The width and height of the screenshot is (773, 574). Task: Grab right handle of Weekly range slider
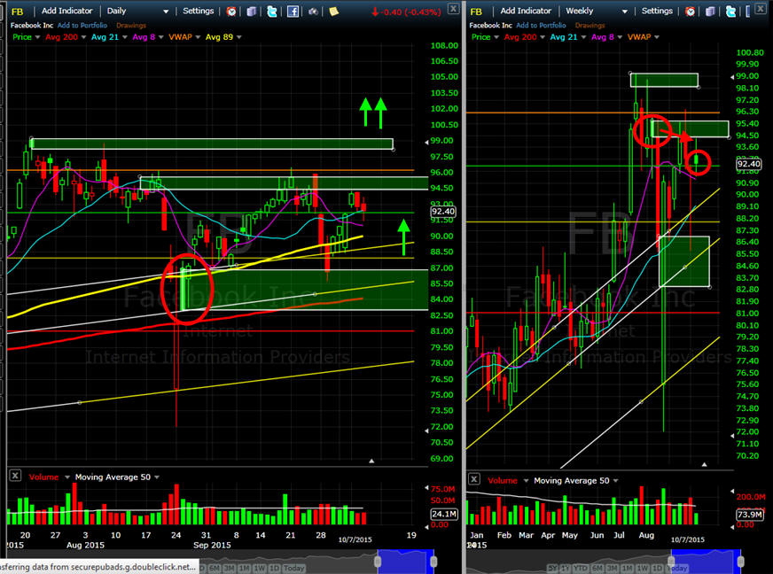740,562
